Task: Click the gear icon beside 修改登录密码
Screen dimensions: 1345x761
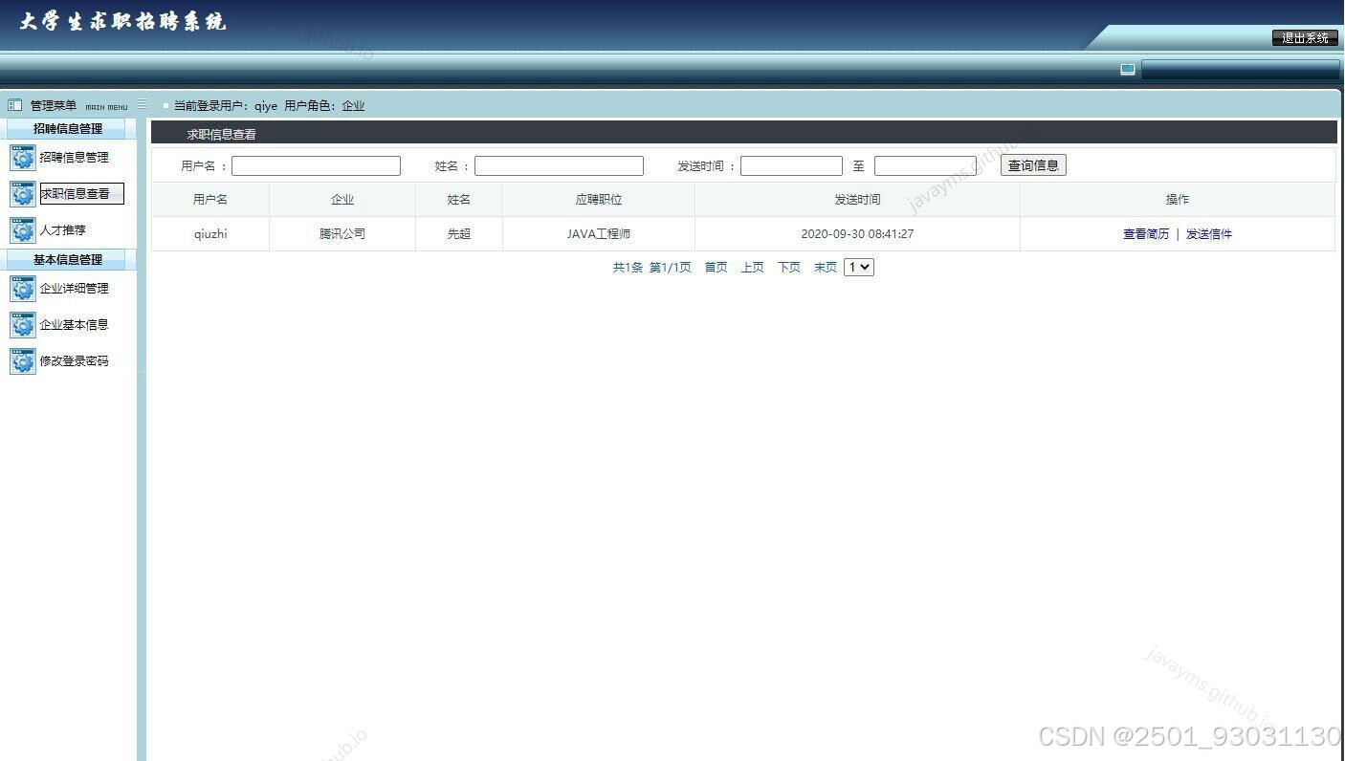Action: (x=22, y=361)
